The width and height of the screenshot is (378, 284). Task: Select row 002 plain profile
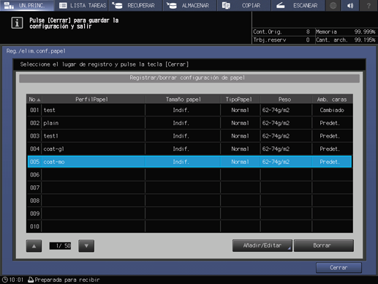pos(189,123)
